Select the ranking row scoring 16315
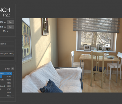The height and width of the screenshot is (104, 122). point(6,80)
